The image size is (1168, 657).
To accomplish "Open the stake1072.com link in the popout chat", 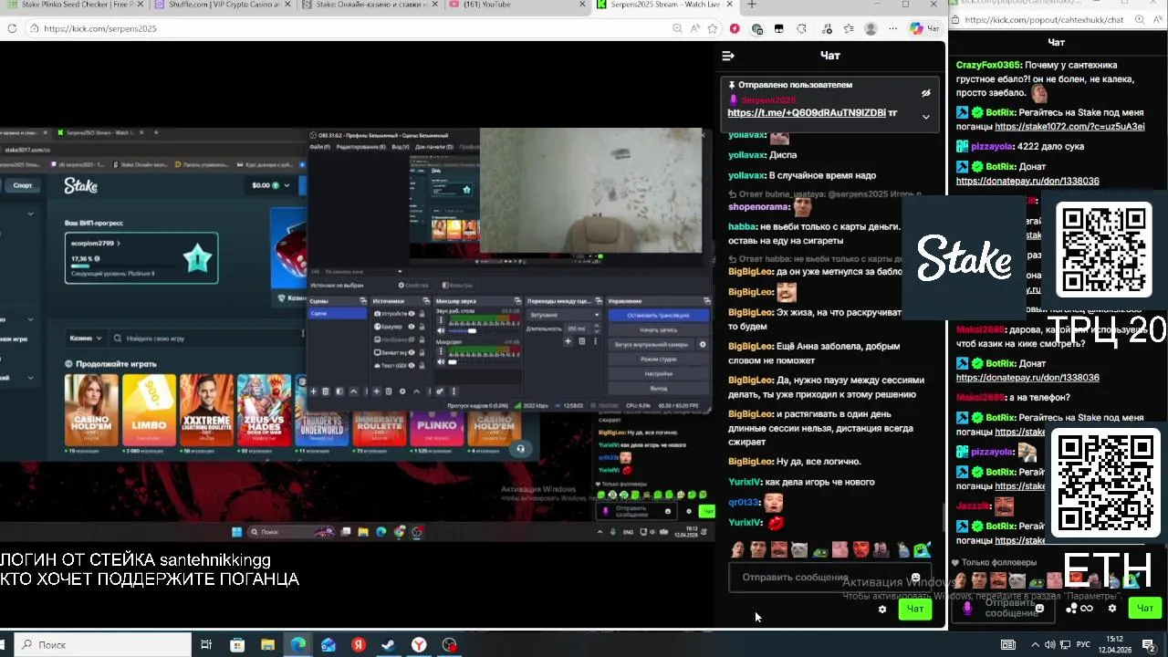I will 1069,127.
